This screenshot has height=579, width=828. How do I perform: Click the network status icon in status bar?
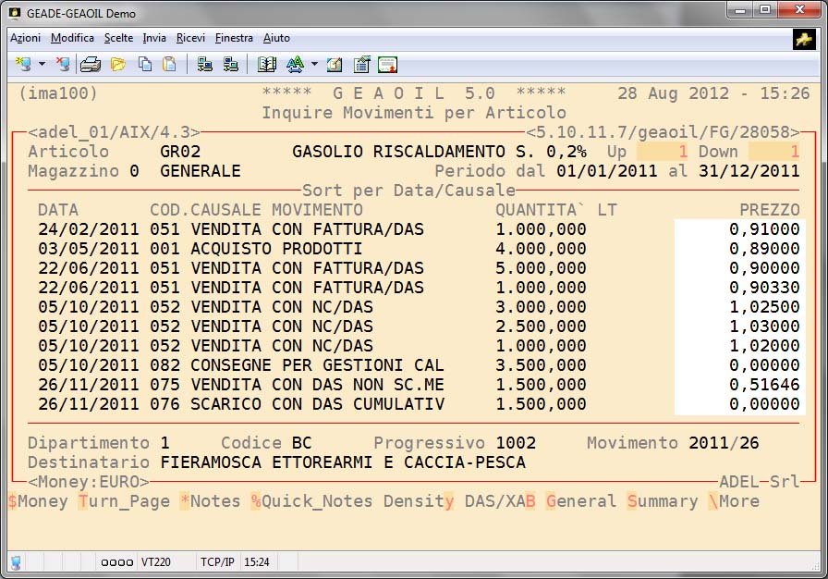click(16, 561)
